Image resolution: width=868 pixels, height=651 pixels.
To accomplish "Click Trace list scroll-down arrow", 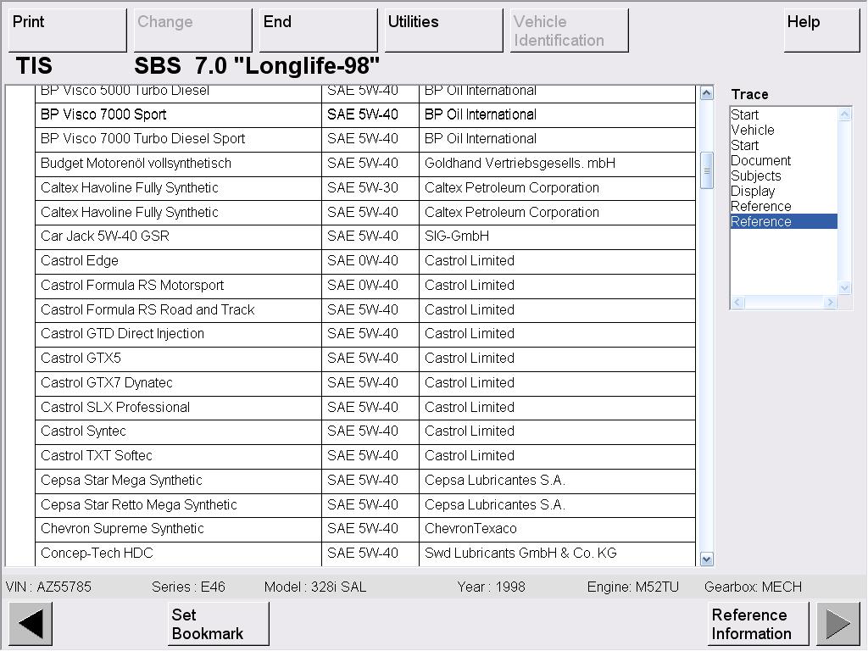I will tap(845, 287).
